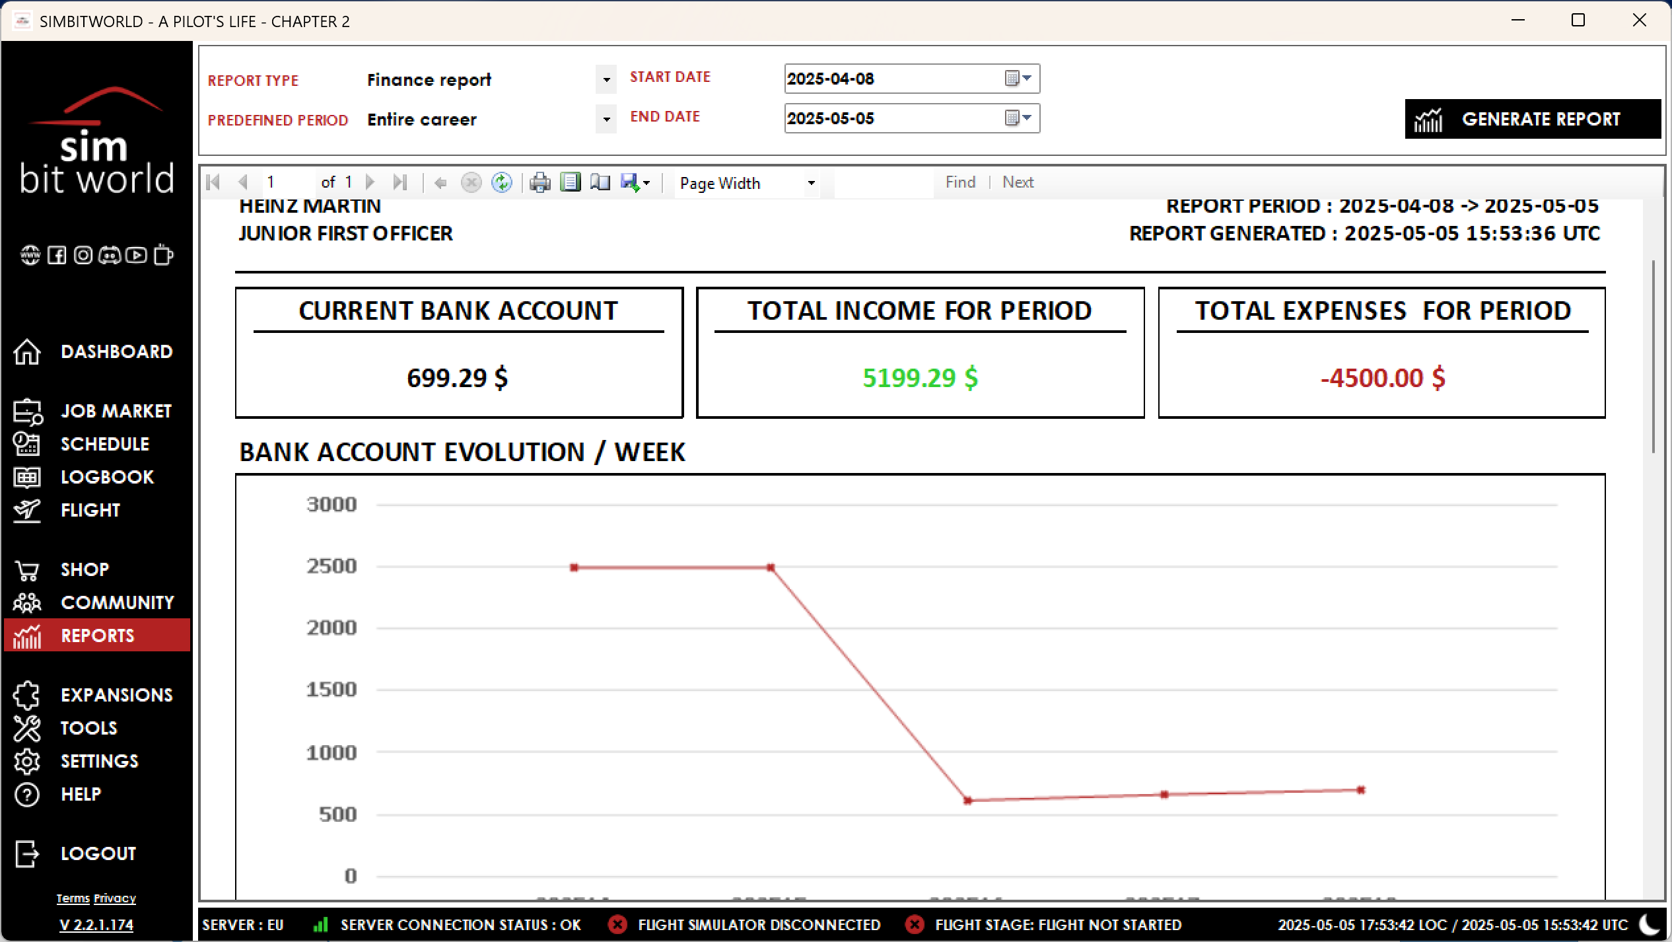Viewport: 1672px width, 942px height.
Task: Click the report vertical scrollbar
Action: [1653, 357]
